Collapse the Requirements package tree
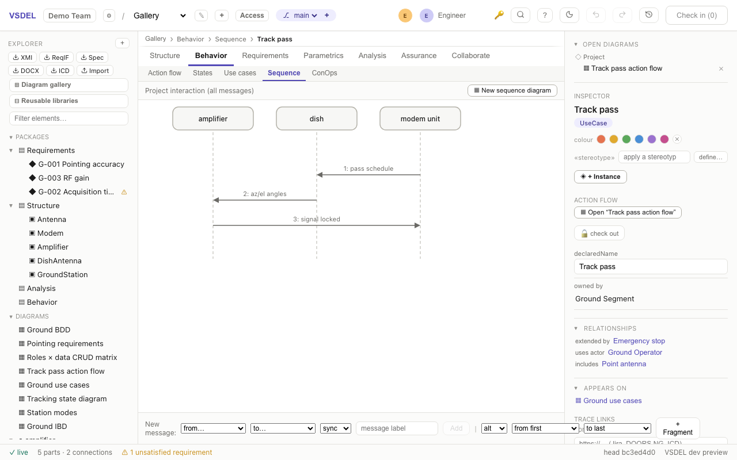 click(x=11, y=151)
